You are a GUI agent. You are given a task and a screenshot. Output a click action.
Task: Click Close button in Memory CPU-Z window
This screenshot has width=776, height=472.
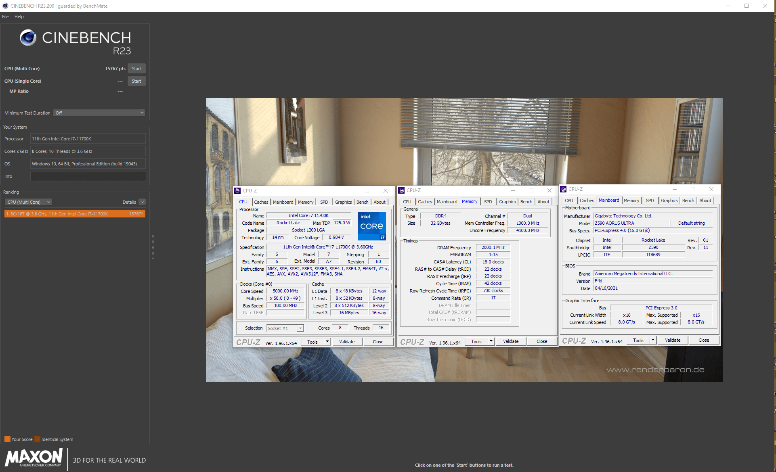(x=542, y=341)
